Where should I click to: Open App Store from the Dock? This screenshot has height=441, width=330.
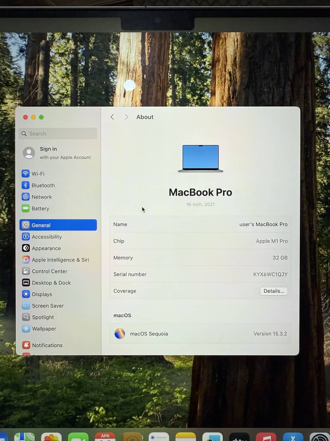pyautogui.click(x=293, y=437)
